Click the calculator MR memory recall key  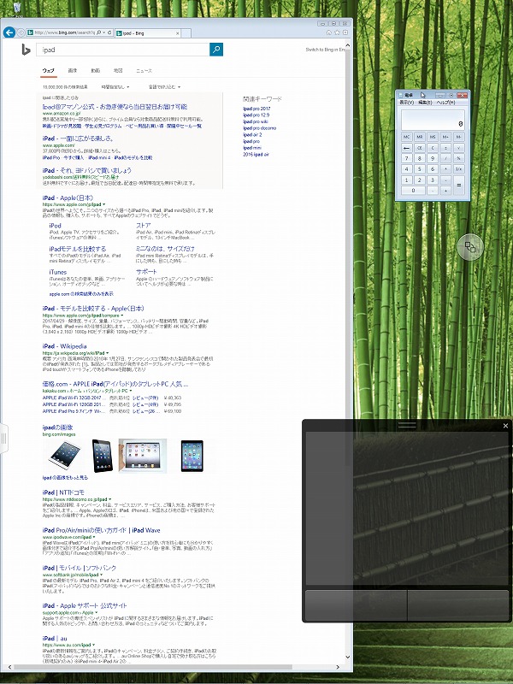(x=419, y=137)
